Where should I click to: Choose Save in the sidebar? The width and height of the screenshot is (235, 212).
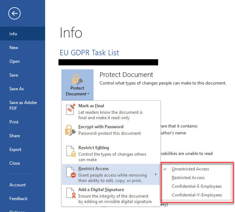22,75
